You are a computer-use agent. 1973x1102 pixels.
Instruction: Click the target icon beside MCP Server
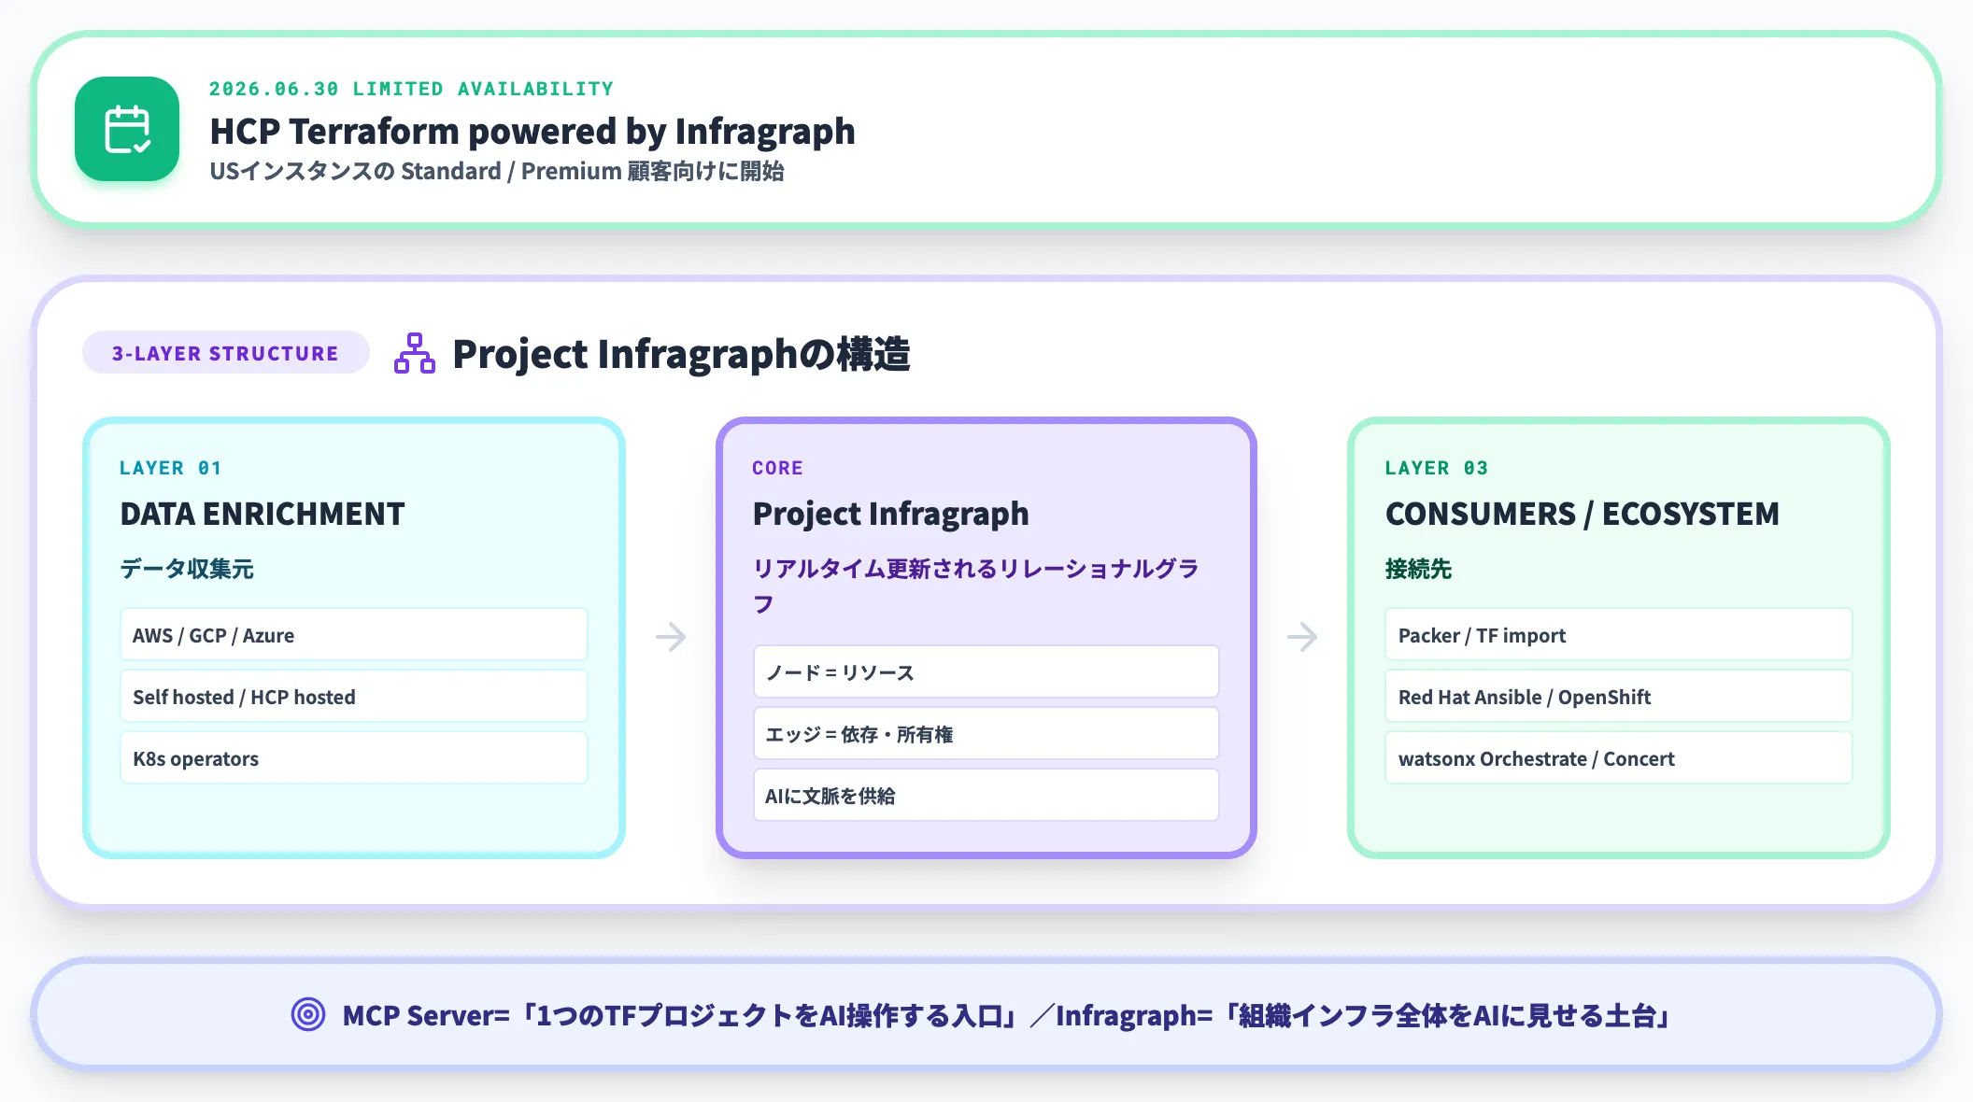click(308, 1014)
